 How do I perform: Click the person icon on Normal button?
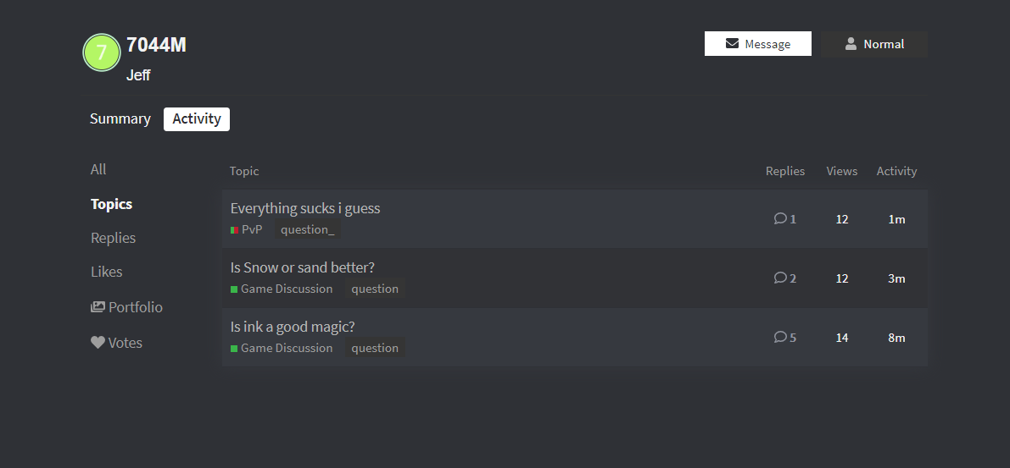click(851, 44)
